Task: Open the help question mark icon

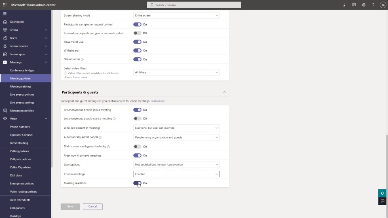Action: (x=373, y=5)
